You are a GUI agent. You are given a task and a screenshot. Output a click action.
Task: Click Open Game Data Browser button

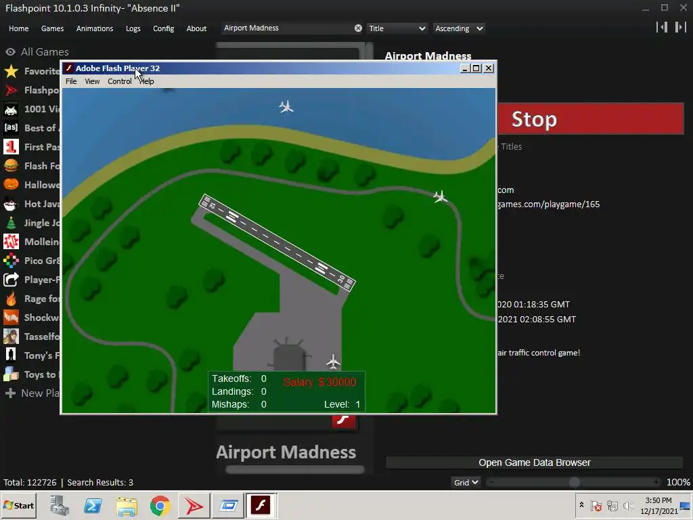click(x=535, y=462)
